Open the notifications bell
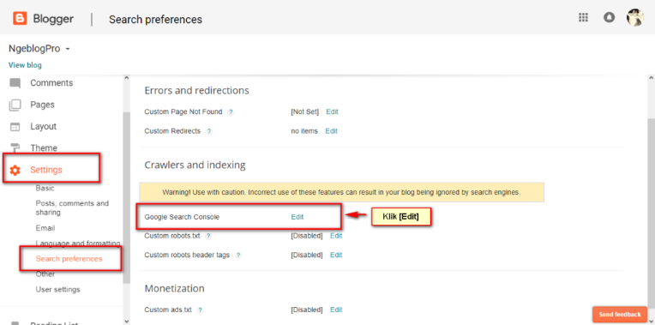The width and height of the screenshot is (655, 325). click(x=609, y=17)
